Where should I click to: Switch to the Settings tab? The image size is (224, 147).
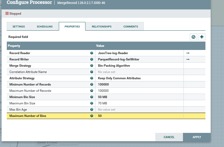click(19, 26)
